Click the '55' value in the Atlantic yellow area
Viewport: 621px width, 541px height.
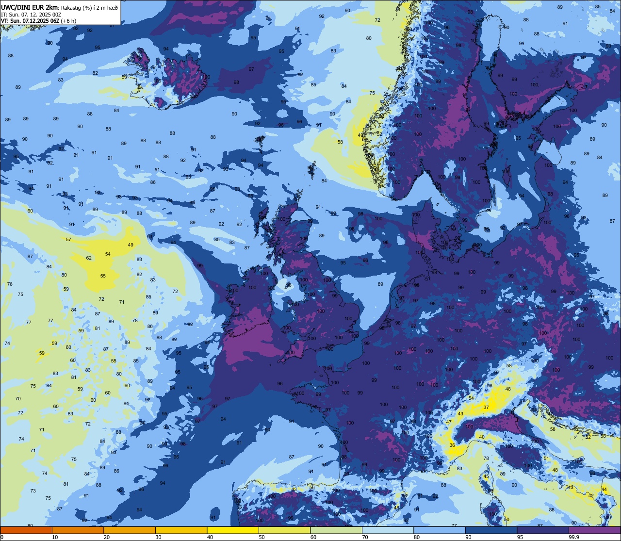(x=103, y=276)
